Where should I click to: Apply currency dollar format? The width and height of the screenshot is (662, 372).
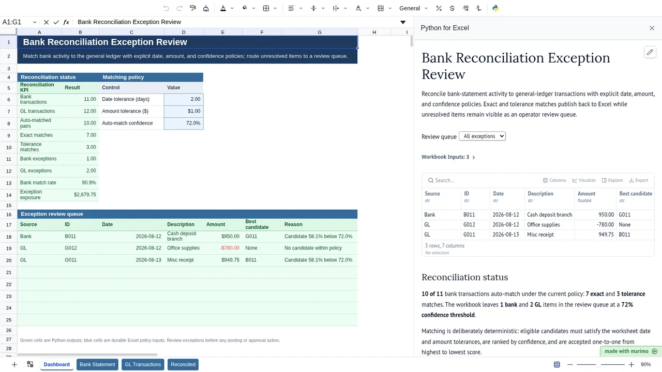(452, 8)
